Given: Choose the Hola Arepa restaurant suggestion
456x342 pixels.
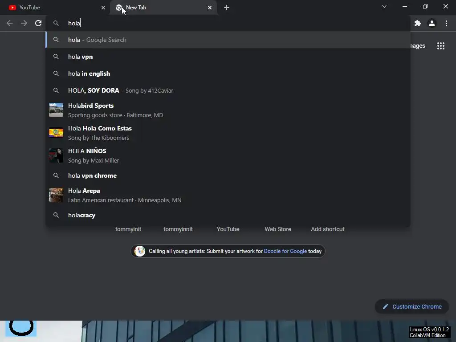Looking at the screenshot, I should click(x=228, y=195).
